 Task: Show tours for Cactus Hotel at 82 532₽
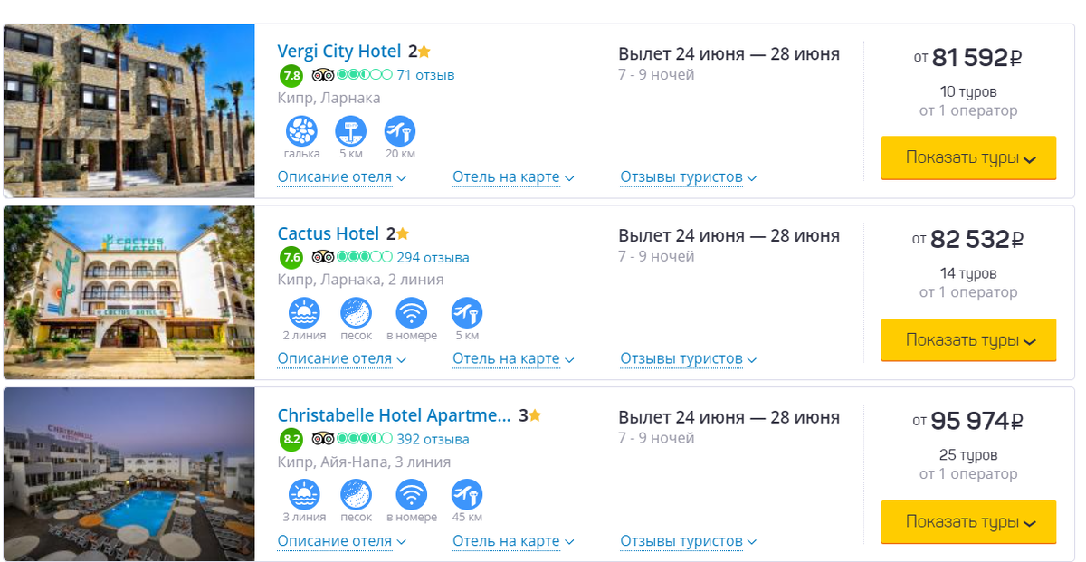coord(968,340)
